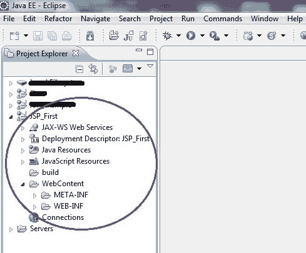Select JAX-WS Web Services item
Image resolution: width=306 pixels, height=253 pixels.
77,127
